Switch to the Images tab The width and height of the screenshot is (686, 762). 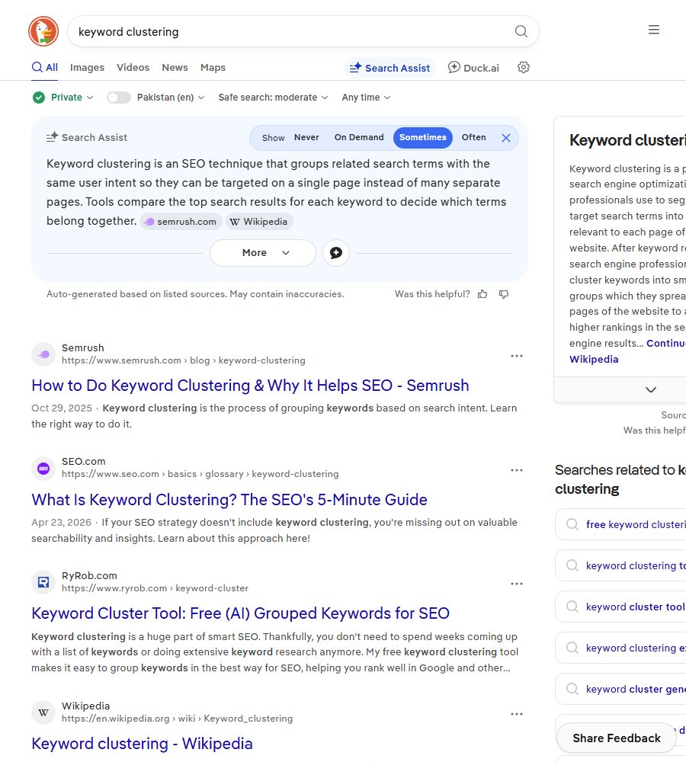[87, 68]
